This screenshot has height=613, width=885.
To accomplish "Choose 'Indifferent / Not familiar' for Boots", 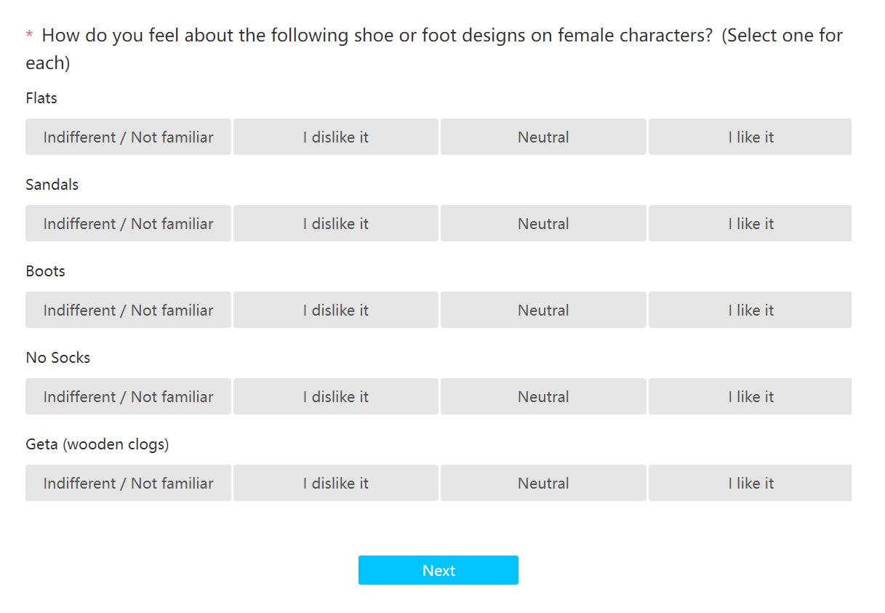I will (128, 310).
